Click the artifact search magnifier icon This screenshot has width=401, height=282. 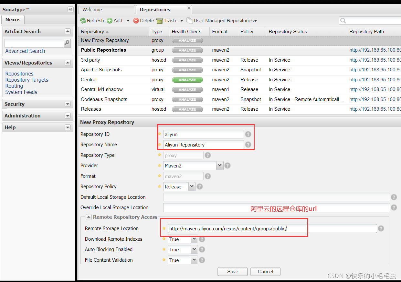pos(67,43)
